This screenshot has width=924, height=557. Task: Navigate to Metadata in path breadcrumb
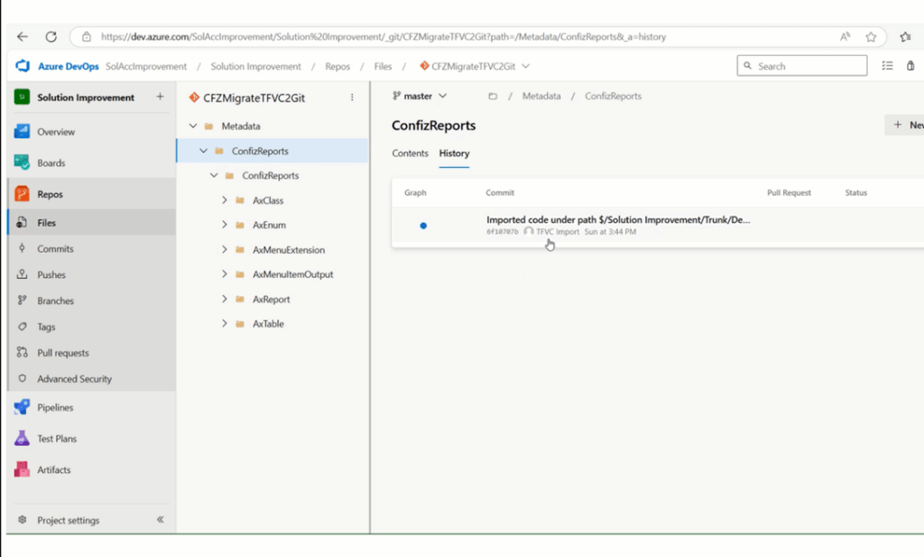click(541, 96)
